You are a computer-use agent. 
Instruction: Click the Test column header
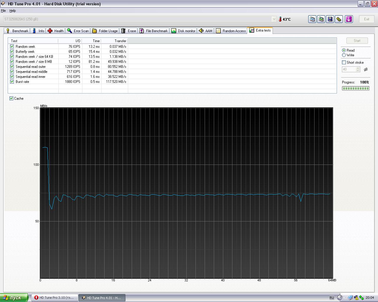click(x=33, y=41)
